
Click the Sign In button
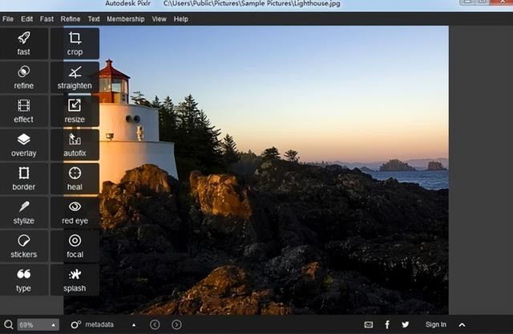[435, 324]
